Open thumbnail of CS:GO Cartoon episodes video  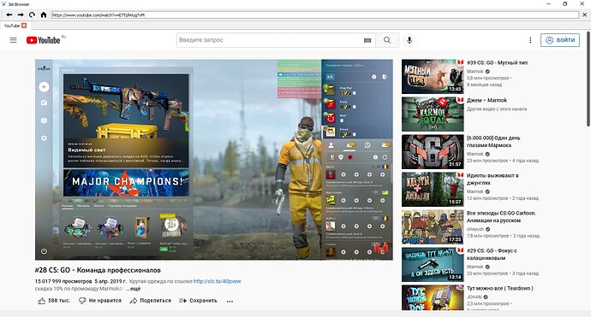point(433,226)
